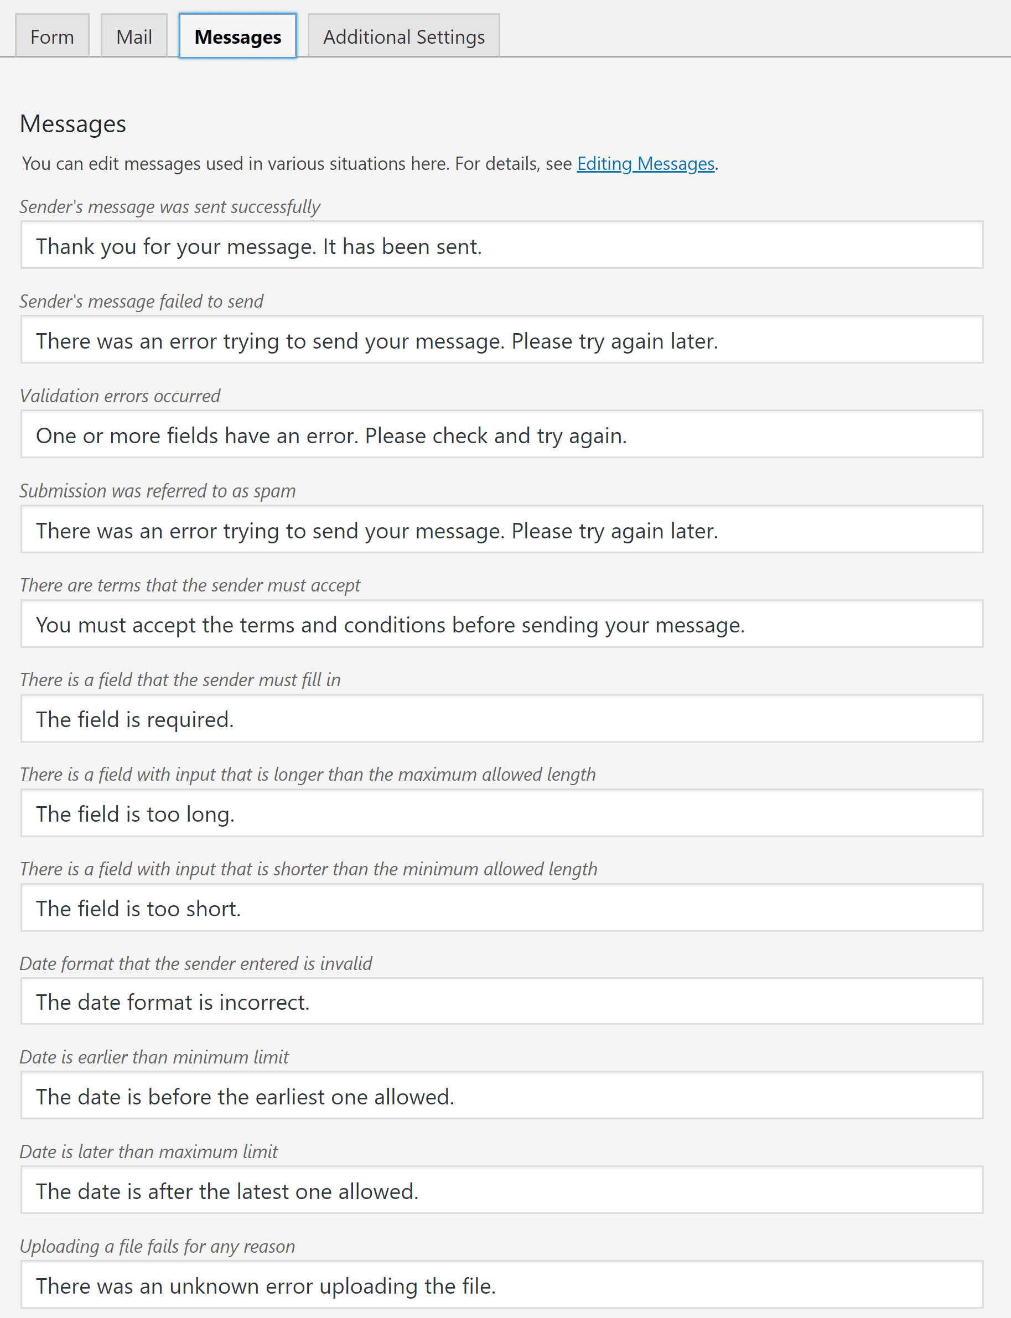Switch to the Mail tab
The image size is (1011, 1318).
(133, 35)
